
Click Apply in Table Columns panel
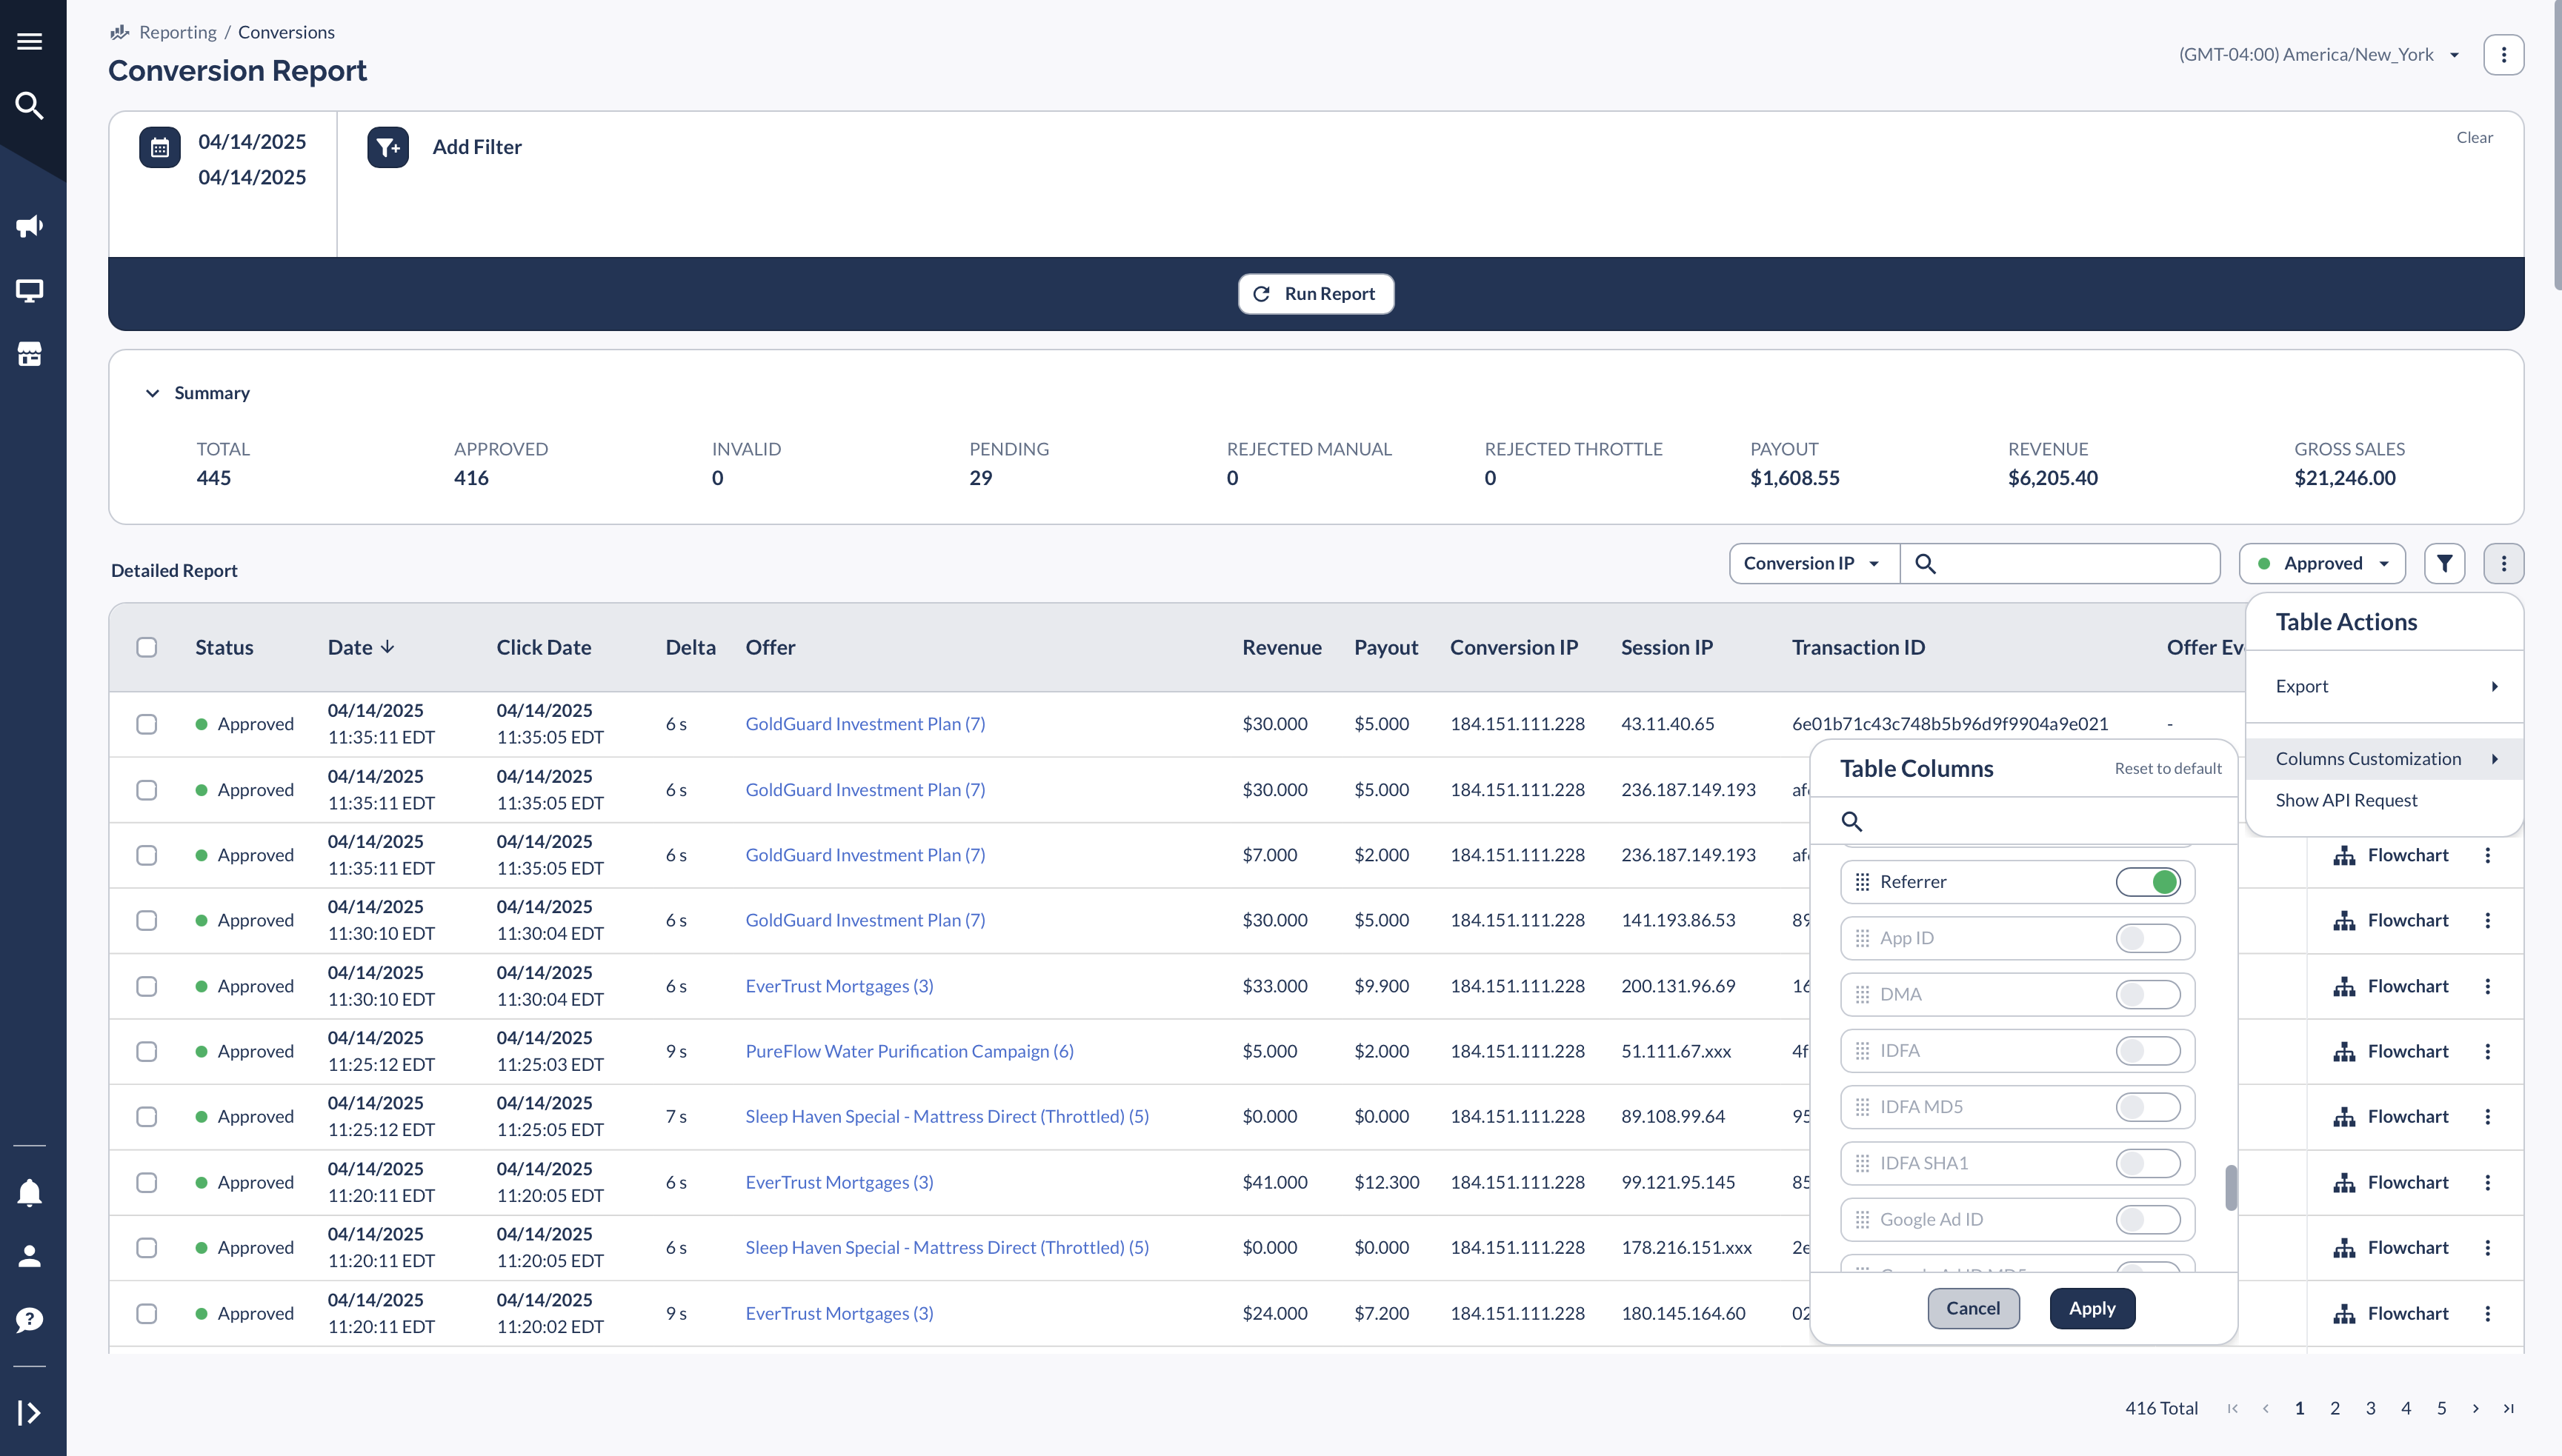2092,1308
